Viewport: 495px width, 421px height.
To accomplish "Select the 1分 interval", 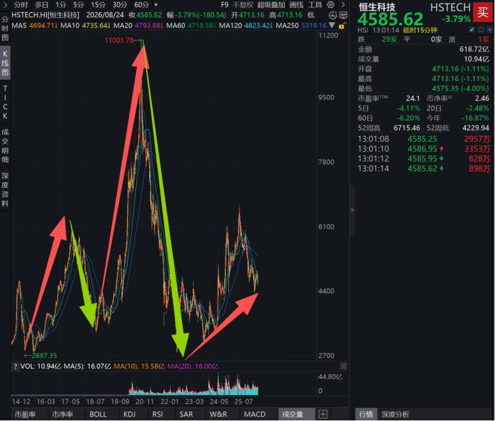I will tap(61, 5).
